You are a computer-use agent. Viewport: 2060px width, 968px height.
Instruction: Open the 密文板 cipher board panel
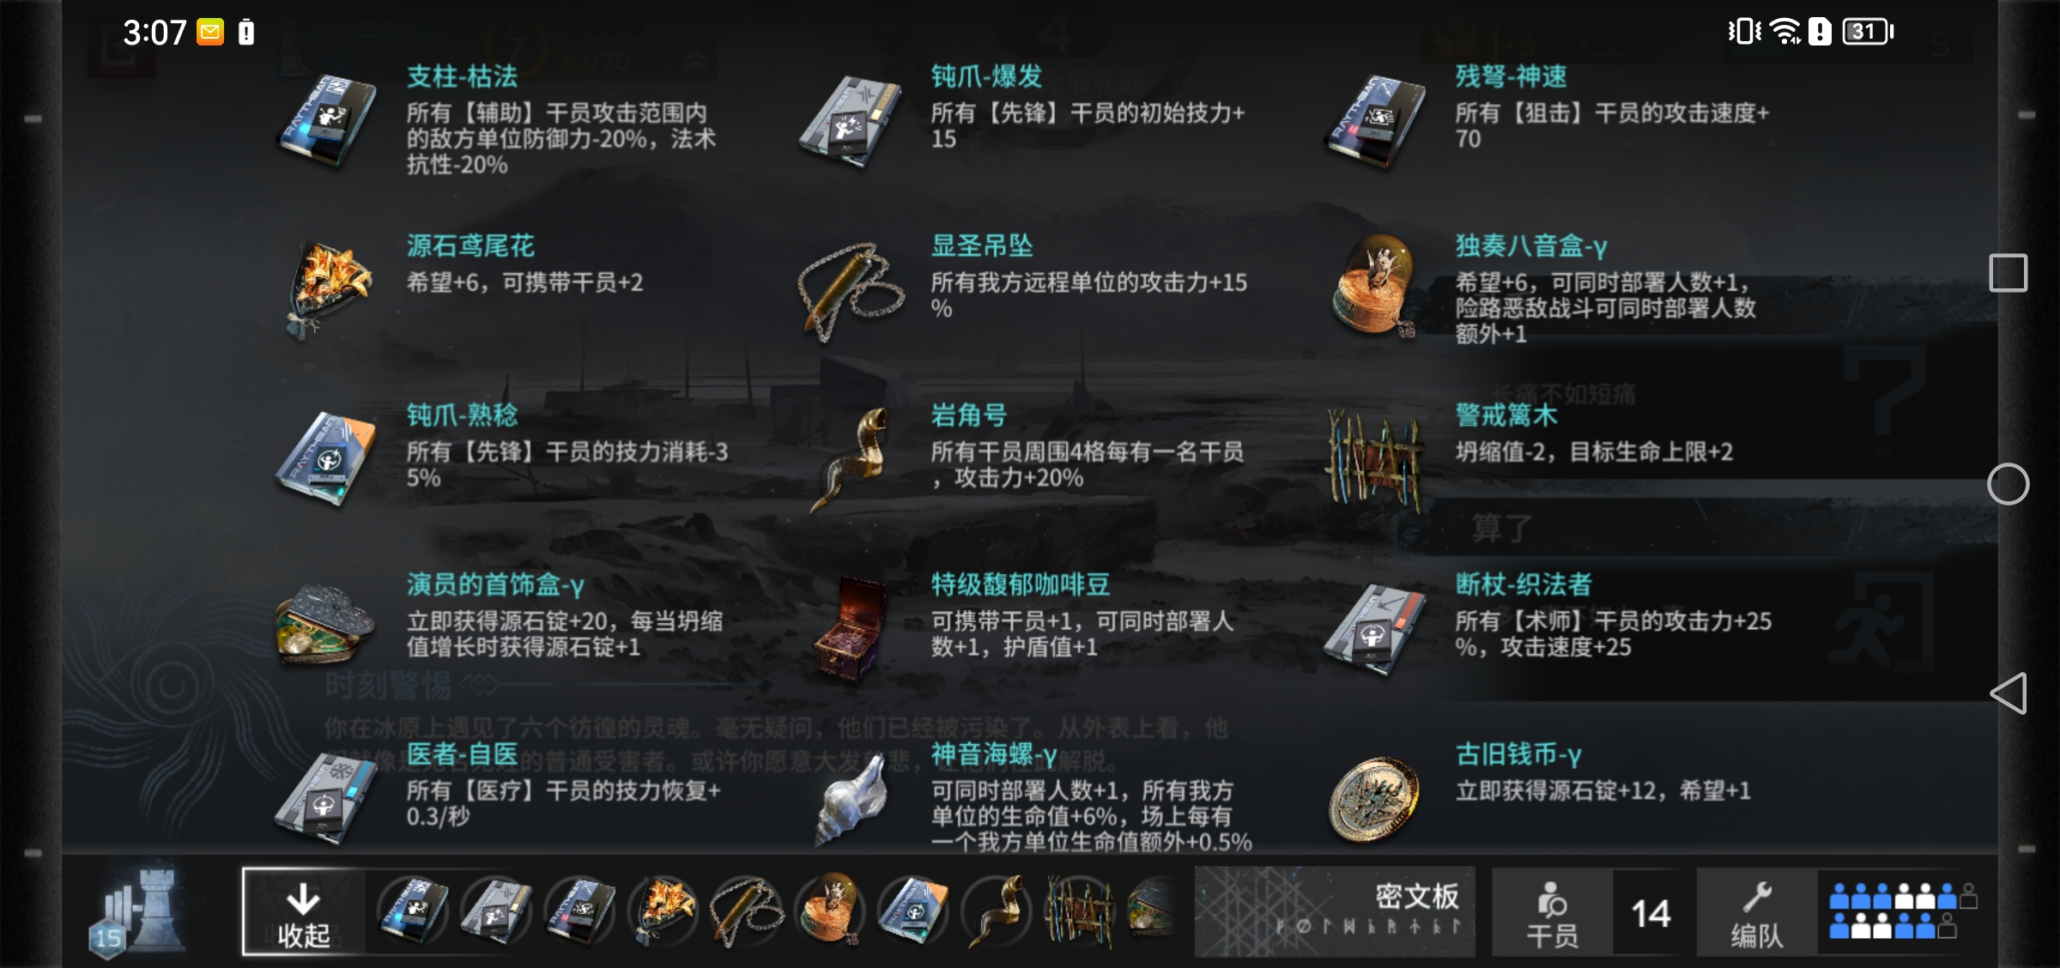[1335, 913]
